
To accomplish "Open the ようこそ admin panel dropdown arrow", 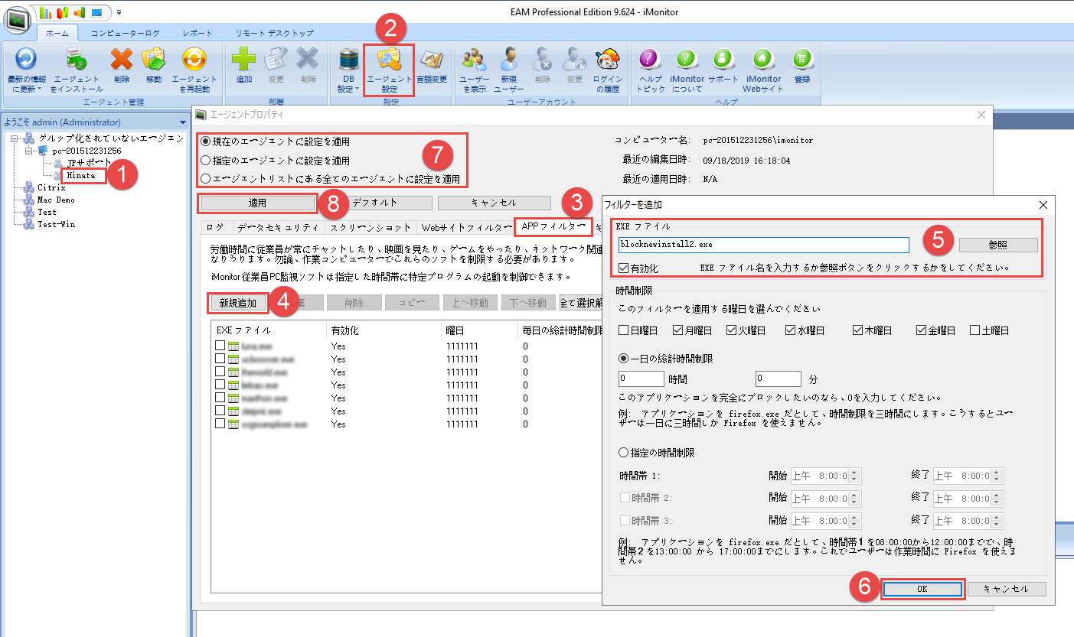I will (182, 122).
